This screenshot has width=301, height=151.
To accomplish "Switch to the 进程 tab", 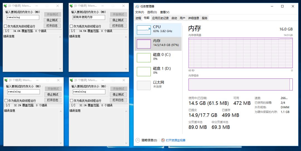I will pos(138,18).
